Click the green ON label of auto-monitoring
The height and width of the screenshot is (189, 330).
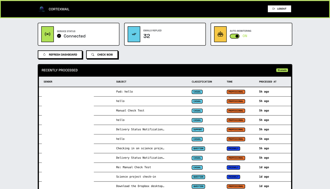click(245, 36)
